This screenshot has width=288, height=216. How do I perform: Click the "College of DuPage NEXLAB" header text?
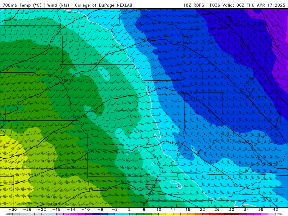coord(103,5)
